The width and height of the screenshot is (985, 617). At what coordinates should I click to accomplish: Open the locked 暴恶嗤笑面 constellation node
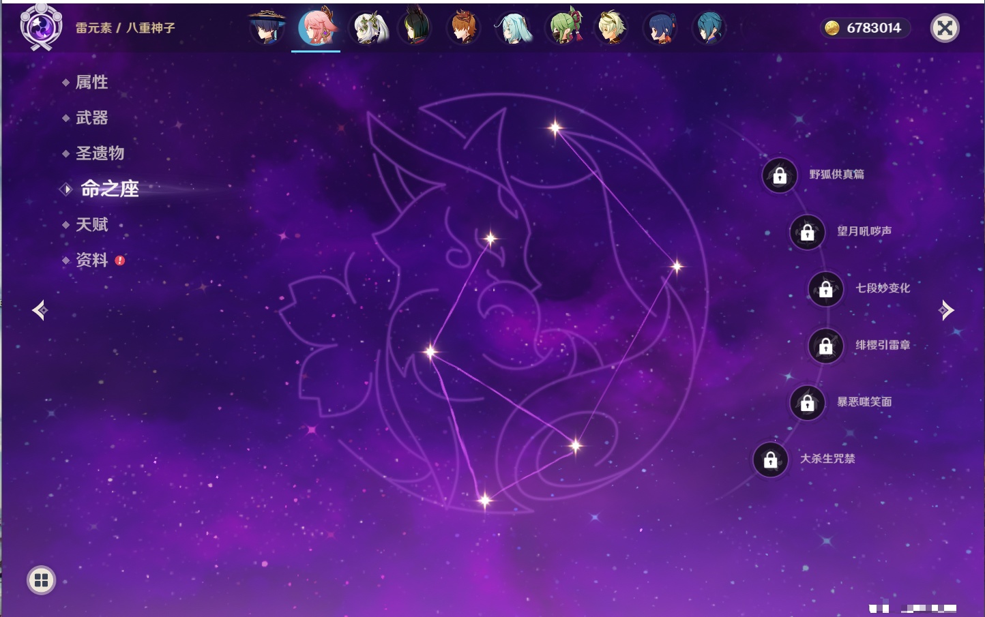click(x=808, y=402)
